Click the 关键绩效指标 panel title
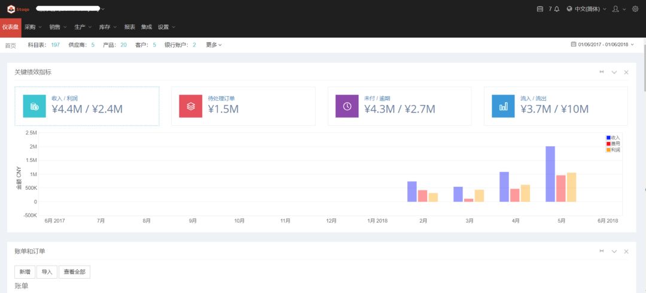The height and width of the screenshot is (293, 646). tap(33, 72)
